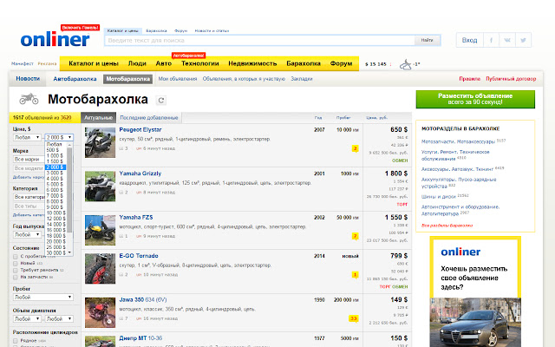Open the minimum engine volume dropdown
Screen dimensions: 555x347
(27, 319)
